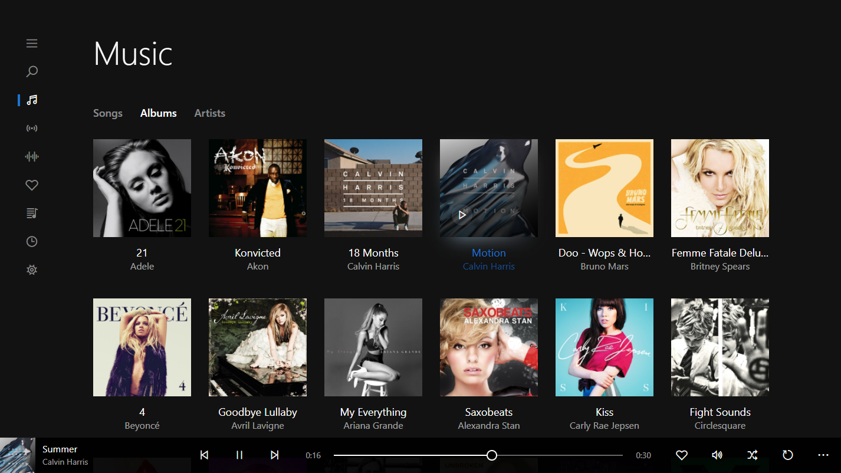The image size is (841, 473).
Task: Open the Femme Fatale album cover
Action: [720, 188]
